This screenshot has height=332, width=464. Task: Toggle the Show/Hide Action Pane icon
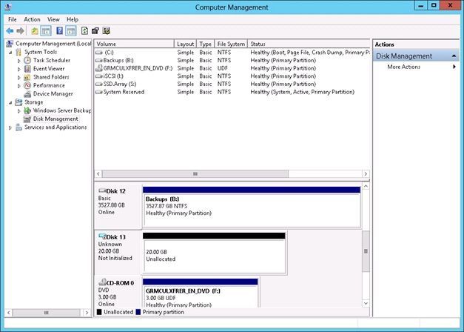click(x=71, y=31)
